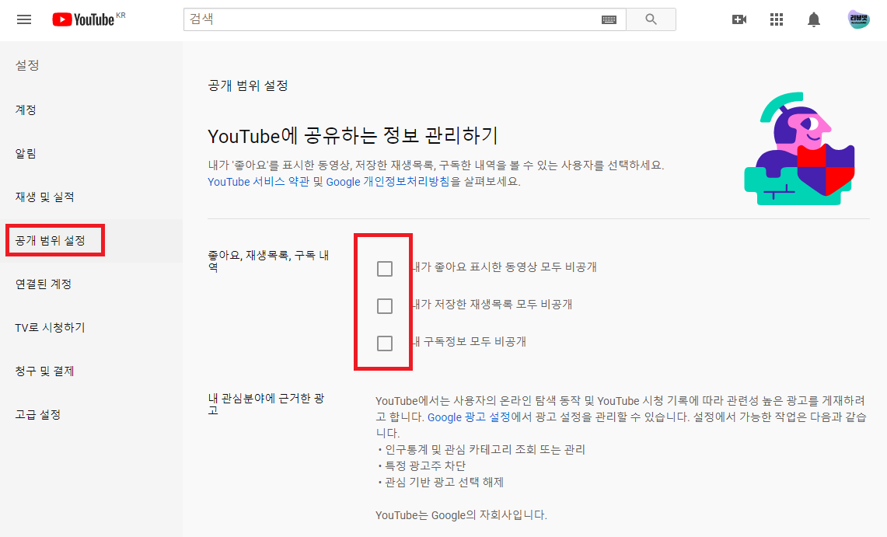The image size is (887, 537).
Task: Open the 연결된 계정 section
Action: [x=44, y=284]
